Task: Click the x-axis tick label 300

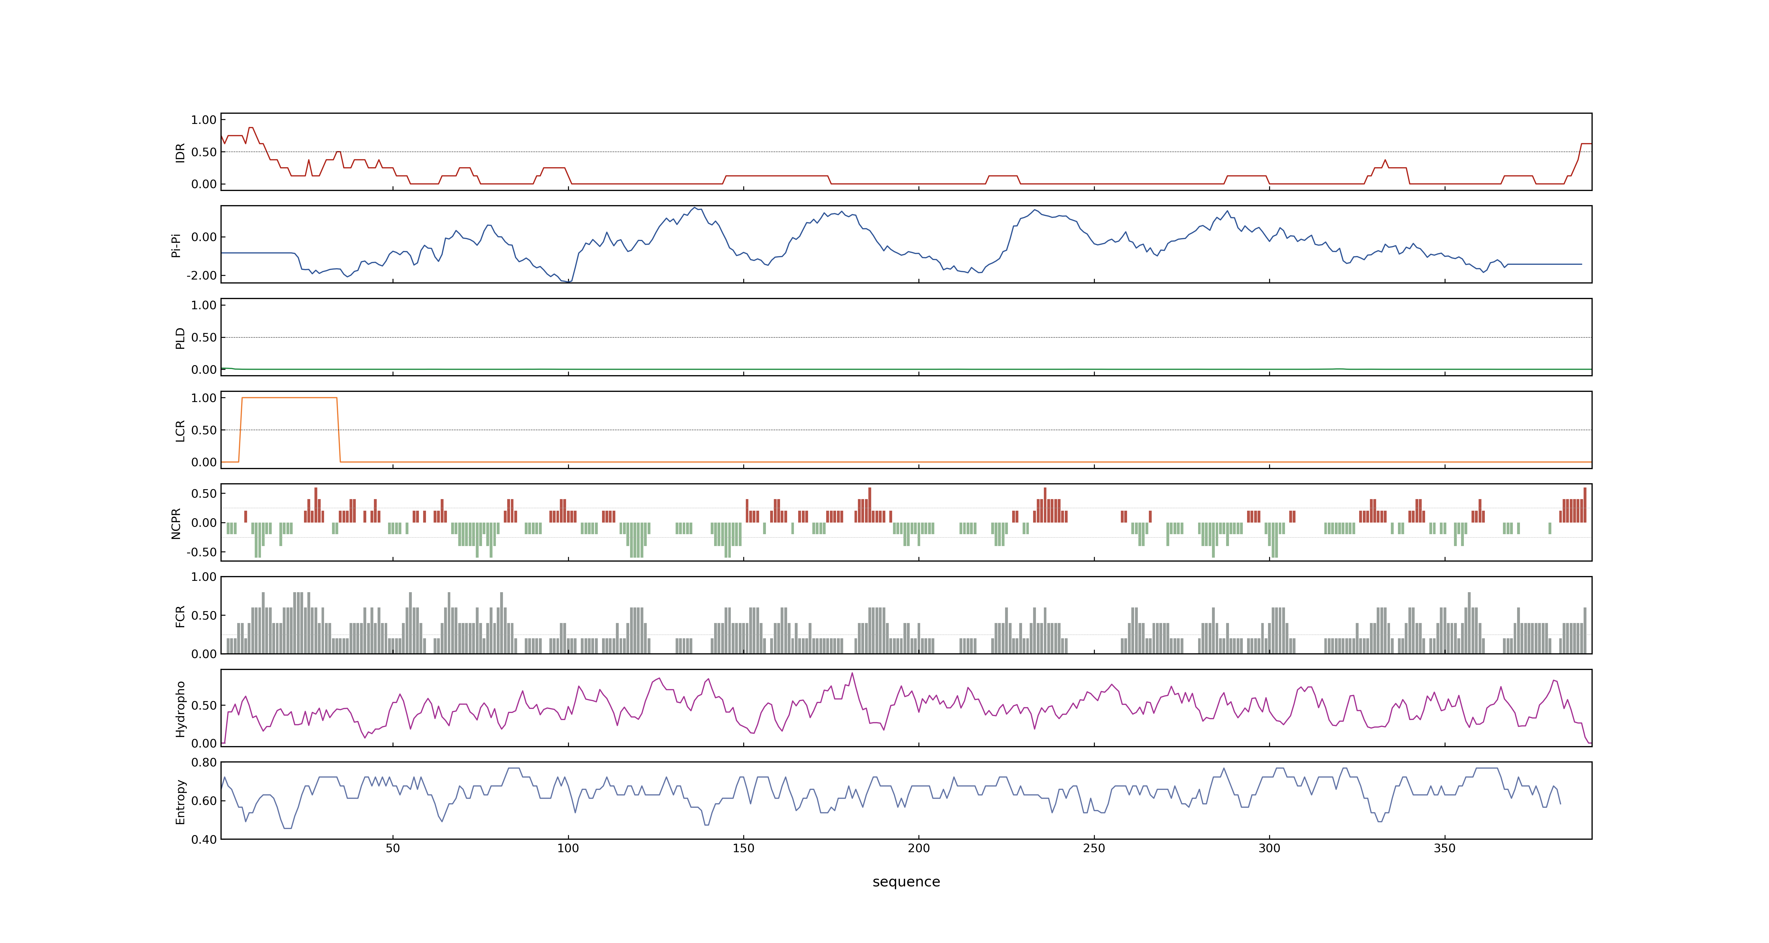Action: tap(1269, 848)
